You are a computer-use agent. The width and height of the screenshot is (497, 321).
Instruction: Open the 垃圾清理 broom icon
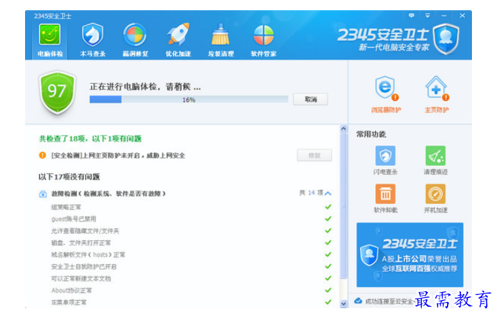(221, 35)
